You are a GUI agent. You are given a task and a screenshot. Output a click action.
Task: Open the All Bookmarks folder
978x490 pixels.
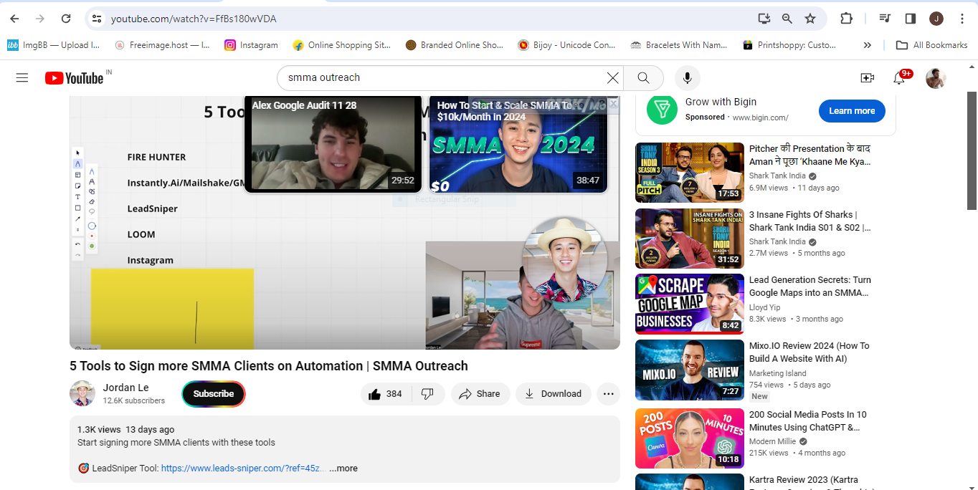(932, 45)
